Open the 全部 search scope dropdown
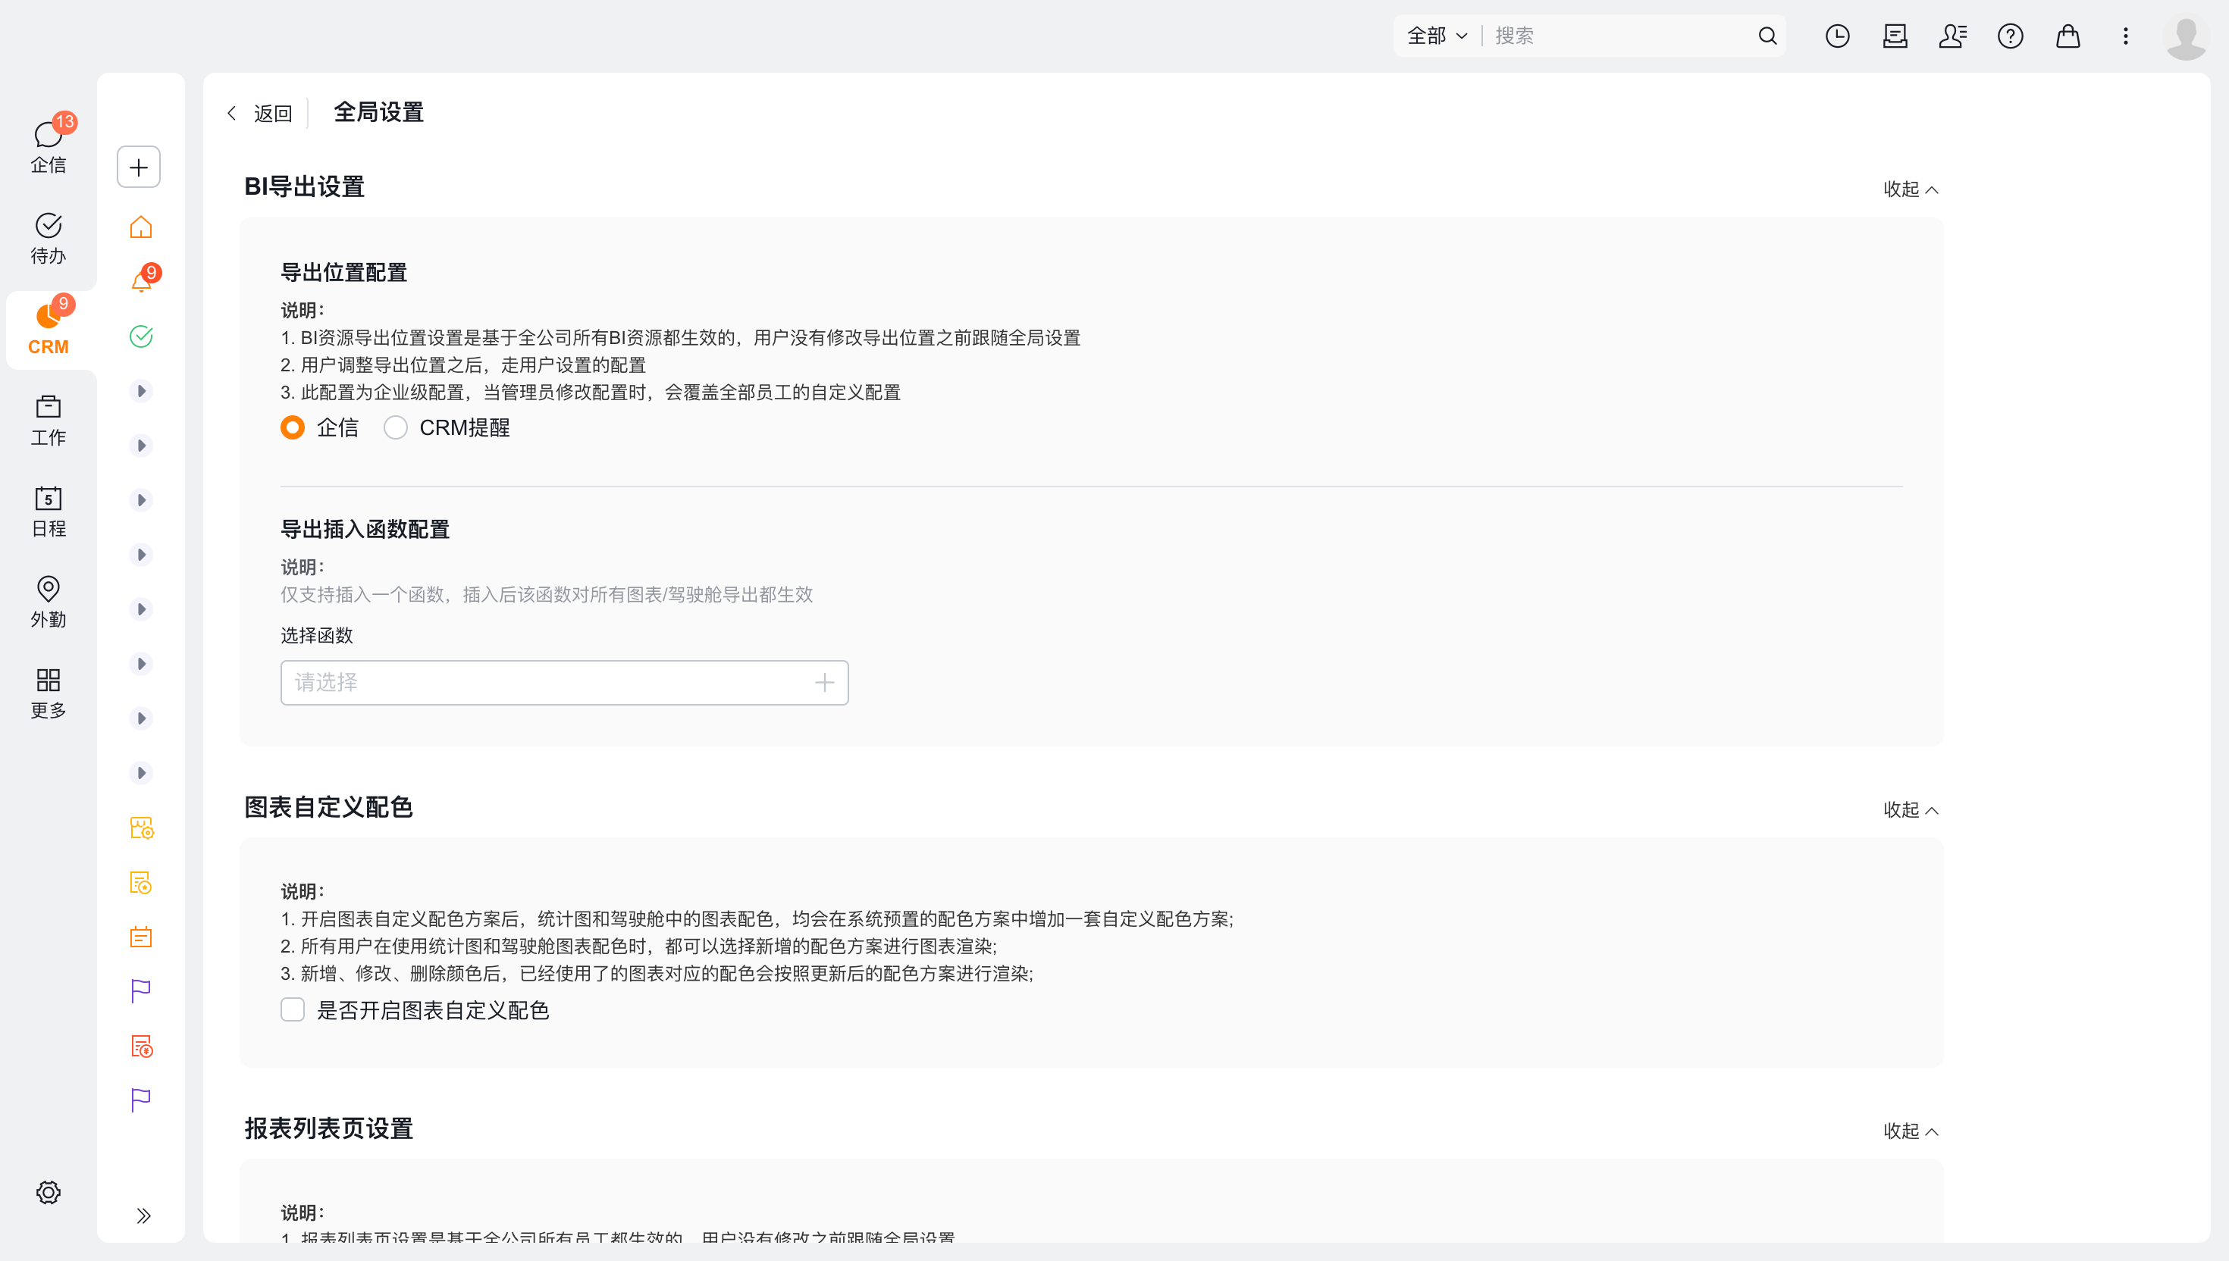This screenshot has height=1261, width=2229. [1437, 36]
